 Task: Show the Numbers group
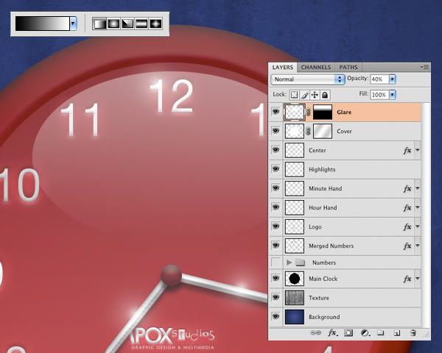276,262
